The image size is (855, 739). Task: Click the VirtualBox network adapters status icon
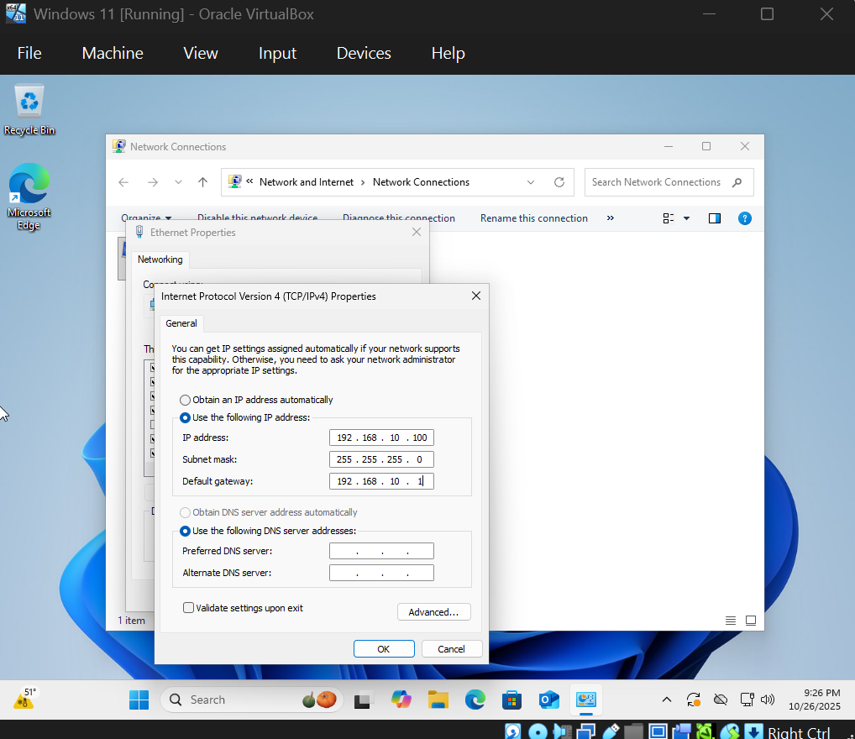585,729
